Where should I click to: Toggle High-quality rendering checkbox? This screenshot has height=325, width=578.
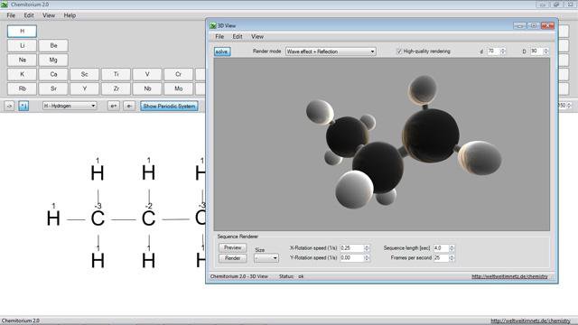[399, 51]
